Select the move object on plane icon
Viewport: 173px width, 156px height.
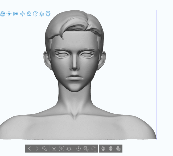point(23,14)
